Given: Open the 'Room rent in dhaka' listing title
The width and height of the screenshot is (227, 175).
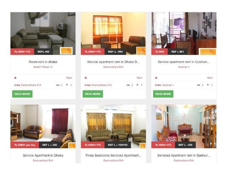Looking at the screenshot, I should point(43,62).
